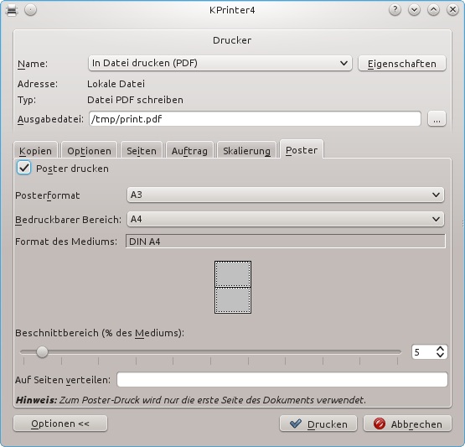Open the Bedruckbarer Bereich dropdown
The height and width of the screenshot is (447, 465).
pyautogui.click(x=286, y=220)
